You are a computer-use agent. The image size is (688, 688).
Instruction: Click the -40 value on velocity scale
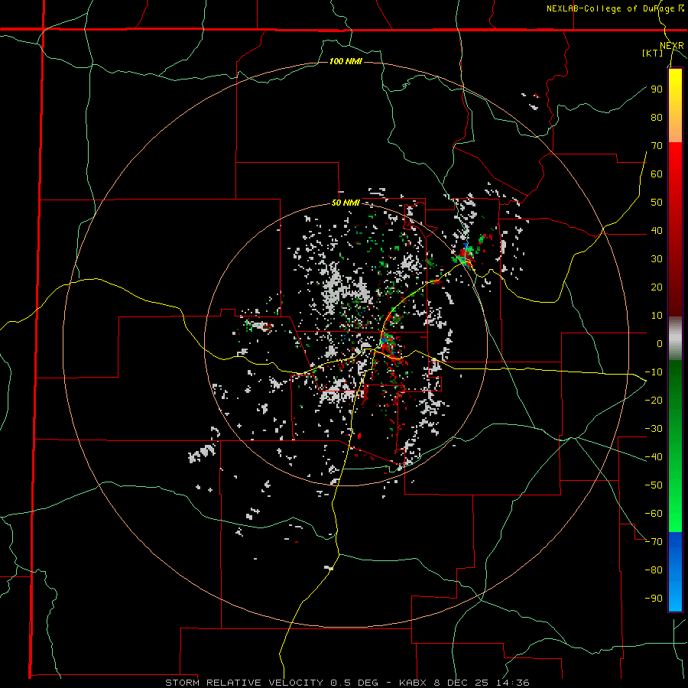click(654, 457)
